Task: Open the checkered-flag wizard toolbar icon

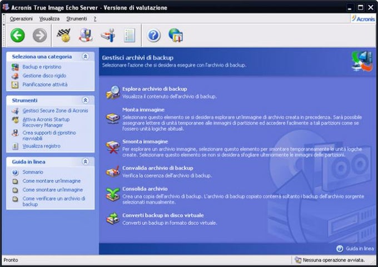Action: (x=63, y=35)
